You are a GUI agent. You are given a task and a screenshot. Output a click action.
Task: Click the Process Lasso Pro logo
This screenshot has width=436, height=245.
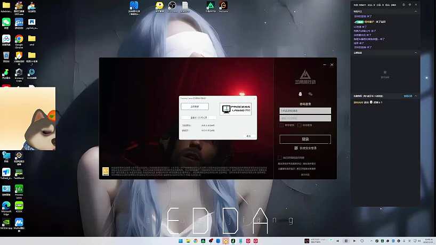click(x=236, y=109)
